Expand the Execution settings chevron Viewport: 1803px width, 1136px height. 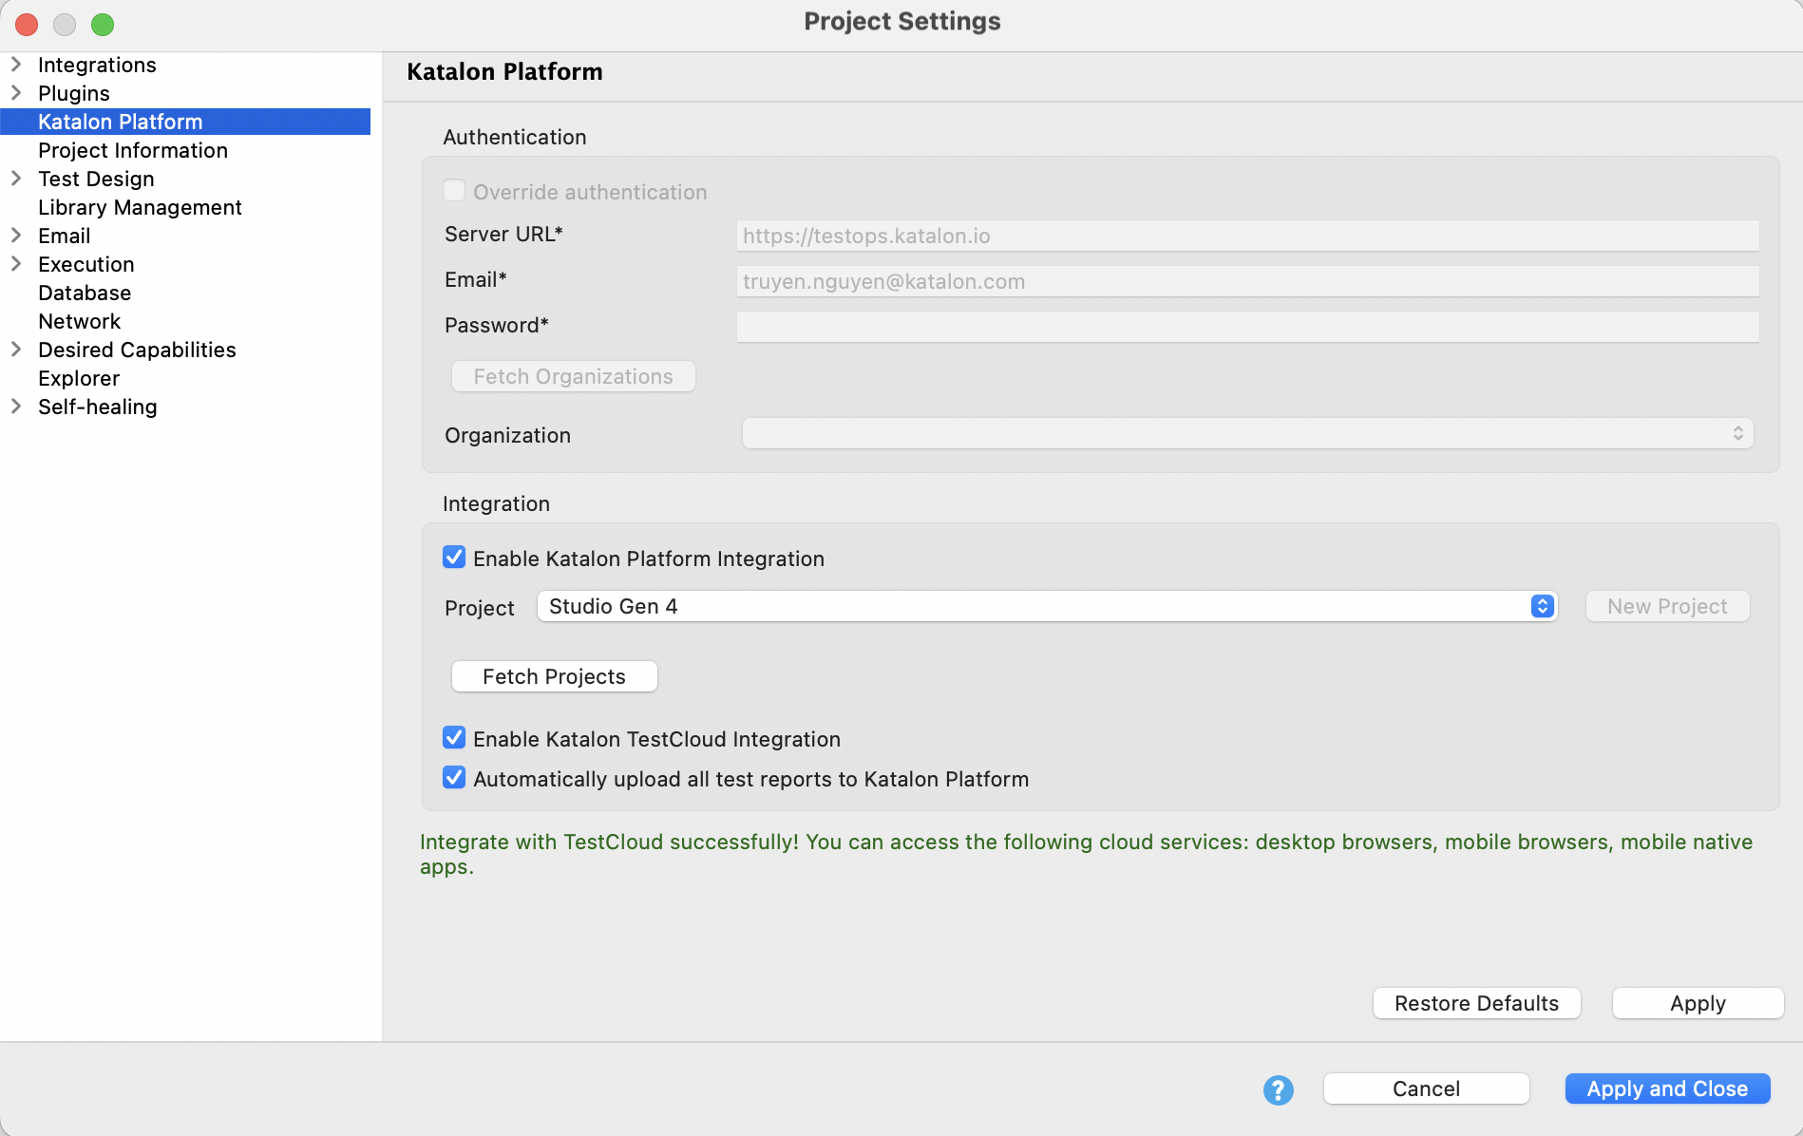tap(16, 264)
